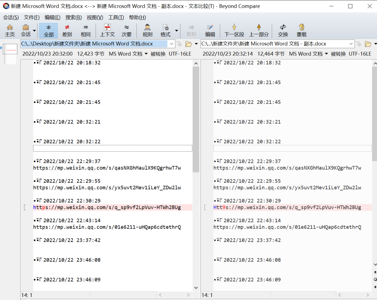This screenshot has height=300, width=377.
Task: Browse for right file with folder icon
Action: coord(368,44)
